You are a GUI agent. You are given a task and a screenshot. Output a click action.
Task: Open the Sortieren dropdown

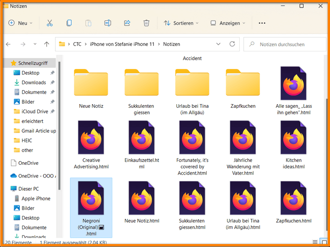point(181,23)
